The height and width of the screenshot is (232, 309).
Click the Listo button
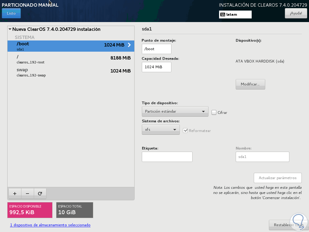(x=11, y=13)
